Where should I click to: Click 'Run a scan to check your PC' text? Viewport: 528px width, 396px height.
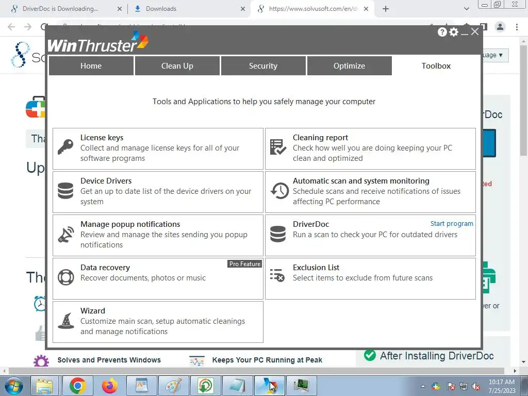(375, 235)
